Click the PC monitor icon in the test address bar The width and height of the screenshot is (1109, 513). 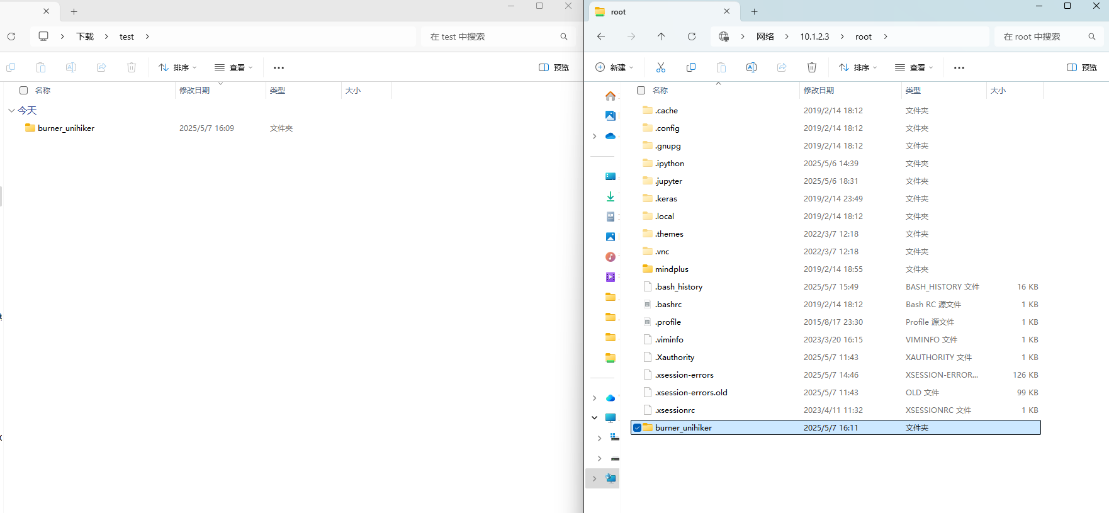coord(43,37)
